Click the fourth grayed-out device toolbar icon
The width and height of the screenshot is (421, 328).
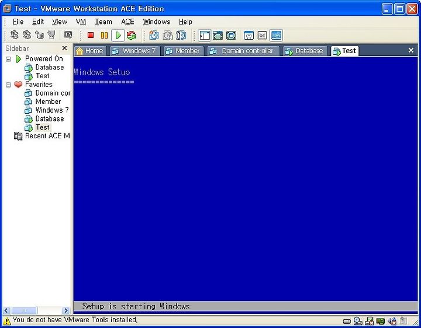(x=51, y=35)
